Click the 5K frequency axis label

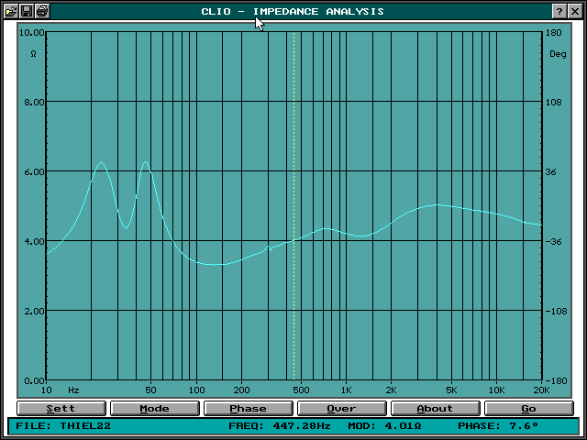pyautogui.click(x=451, y=390)
